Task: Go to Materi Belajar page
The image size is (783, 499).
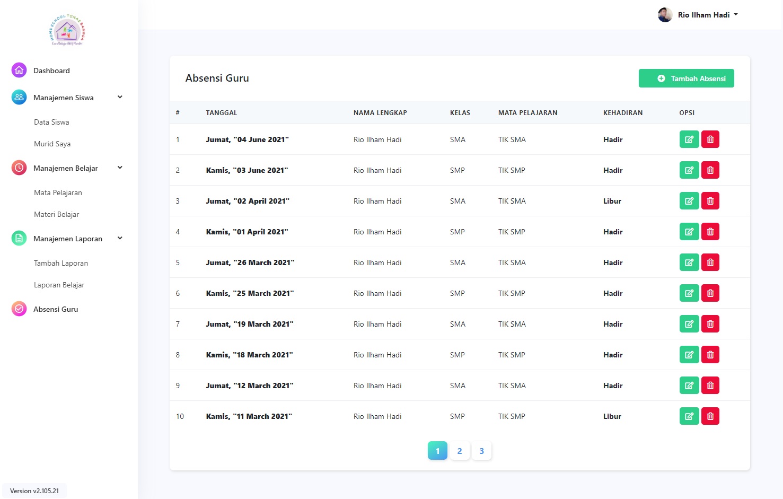Action: click(56, 214)
